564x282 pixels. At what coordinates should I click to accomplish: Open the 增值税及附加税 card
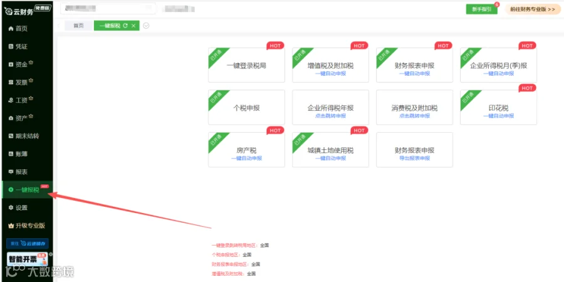pyautogui.click(x=330, y=65)
